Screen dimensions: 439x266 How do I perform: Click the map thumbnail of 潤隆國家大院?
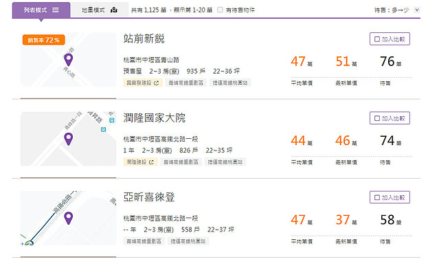tap(68, 139)
